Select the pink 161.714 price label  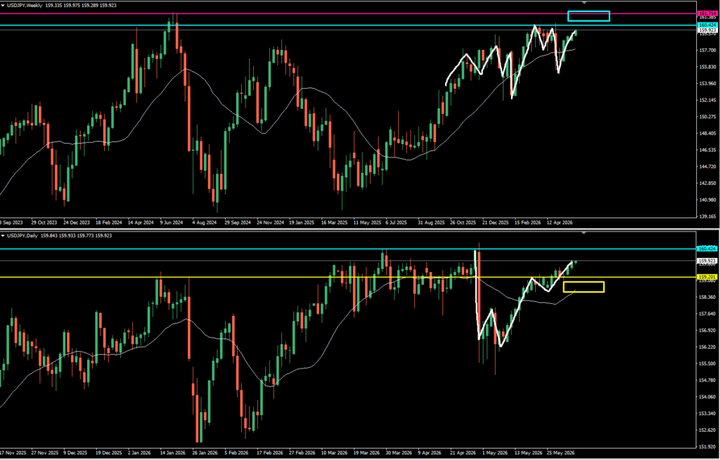(708, 13)
